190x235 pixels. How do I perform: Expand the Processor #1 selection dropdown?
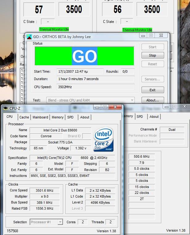tap(60, 222)
